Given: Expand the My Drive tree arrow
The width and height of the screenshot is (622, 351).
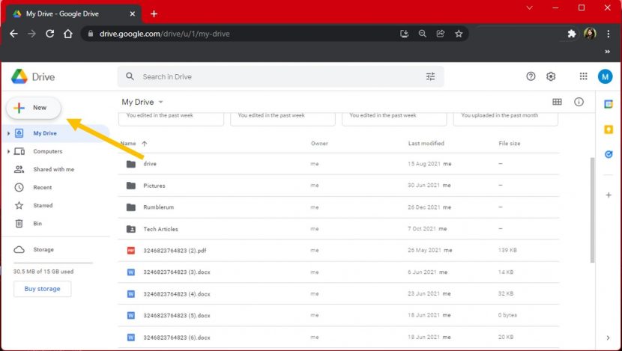Looking at the screenshot, I should pos(8,133).
